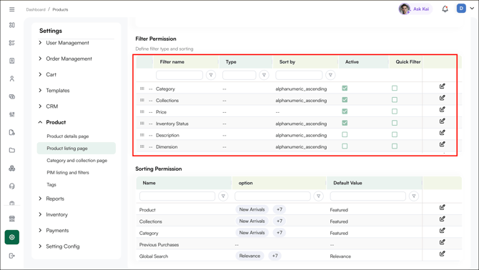Edit the Product sorting row
This screenshot has height=270, width=479.
point(442,207)
